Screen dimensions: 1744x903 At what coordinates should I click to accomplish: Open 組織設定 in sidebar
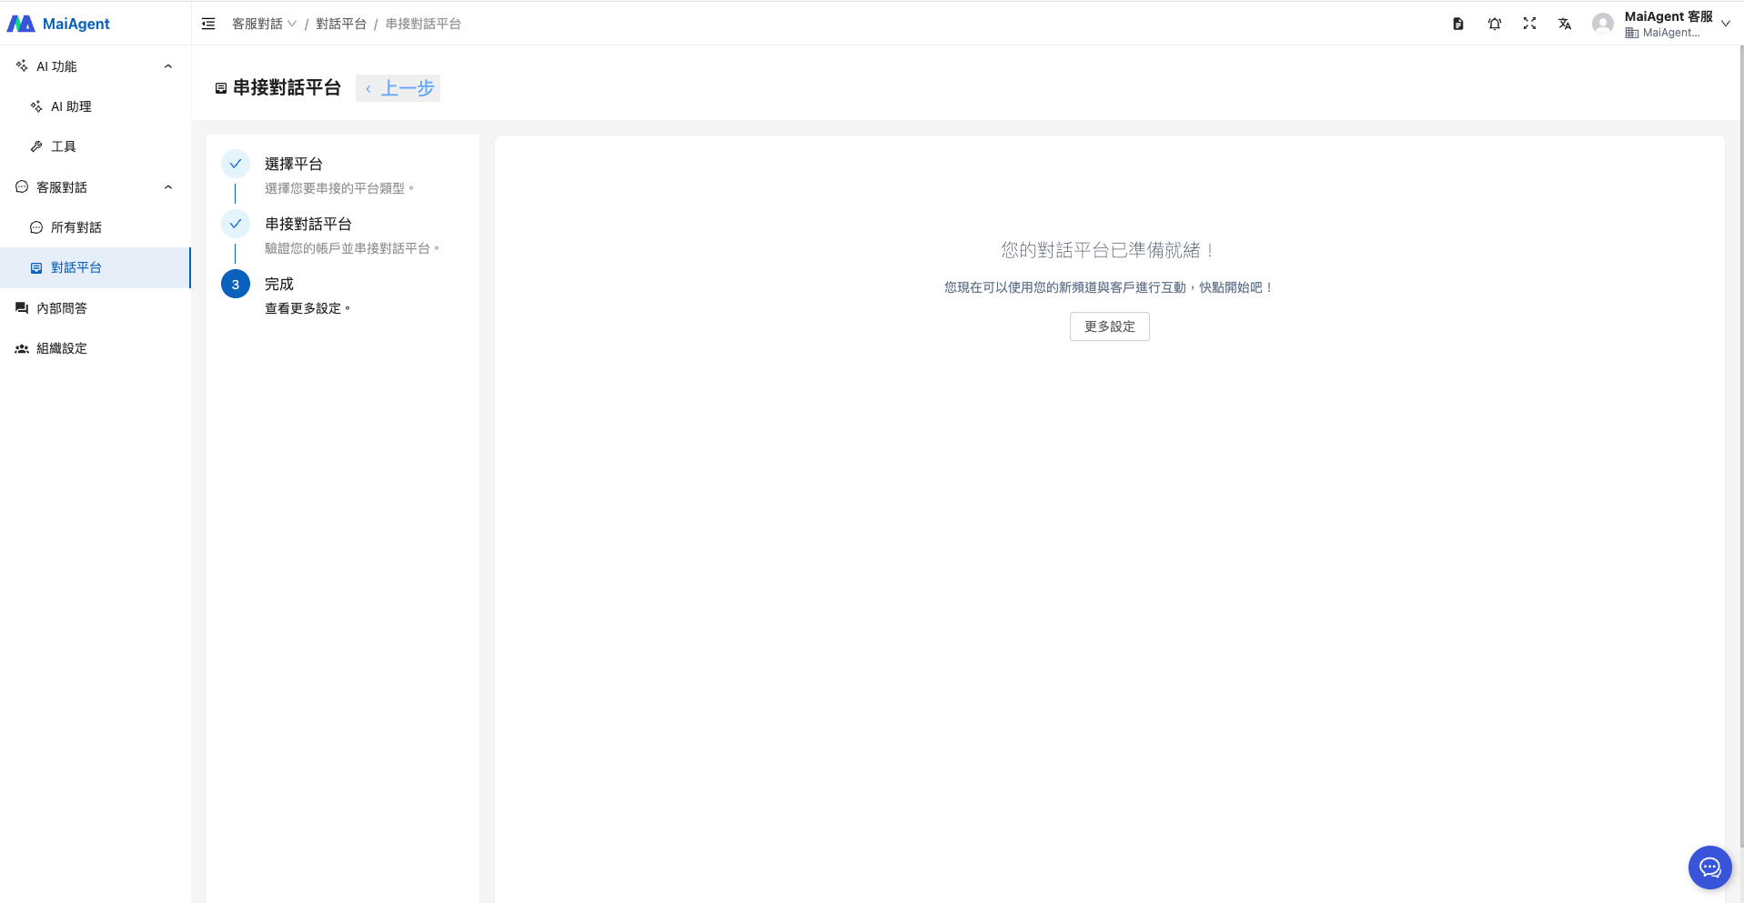[x=62, y=348]
